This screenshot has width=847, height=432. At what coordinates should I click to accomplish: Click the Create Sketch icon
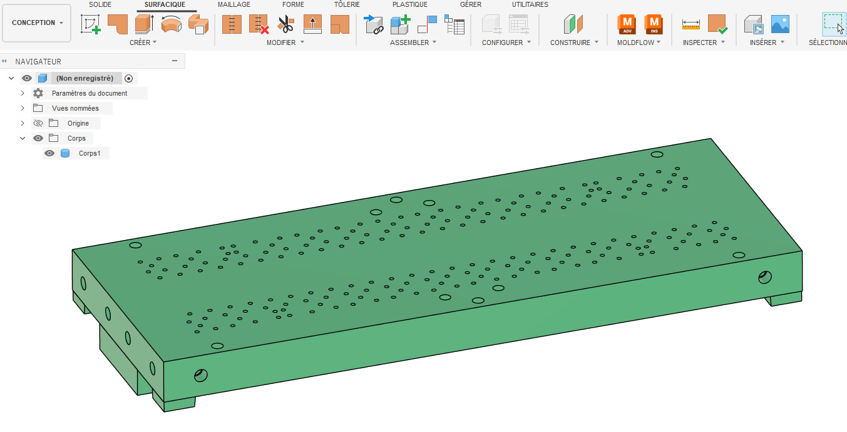coord(91,24)
